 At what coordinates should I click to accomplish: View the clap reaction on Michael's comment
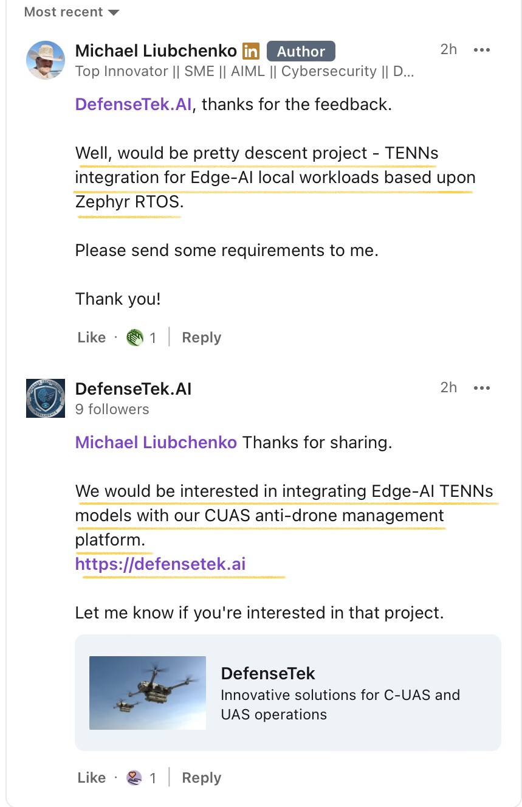point(135,338)
